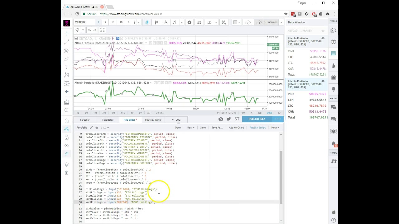Toggle auto scale mode
This screenshot has width=399, height=224.
(269, 113)
